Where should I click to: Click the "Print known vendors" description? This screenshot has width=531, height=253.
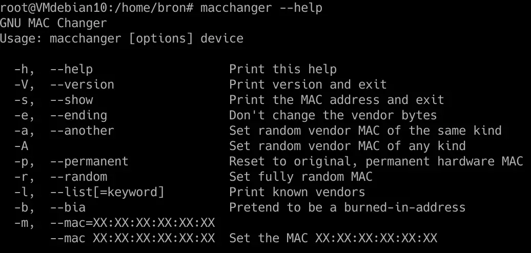pos(297,192)
